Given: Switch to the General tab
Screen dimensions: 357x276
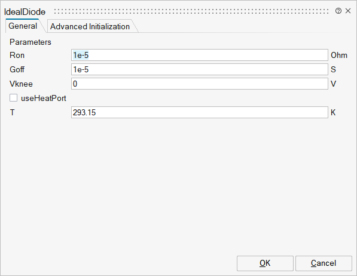Looking at the screenshot, I should pos(23,26).
